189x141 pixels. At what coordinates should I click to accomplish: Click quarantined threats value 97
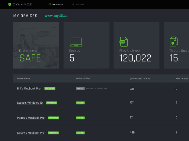coord(131,117)
